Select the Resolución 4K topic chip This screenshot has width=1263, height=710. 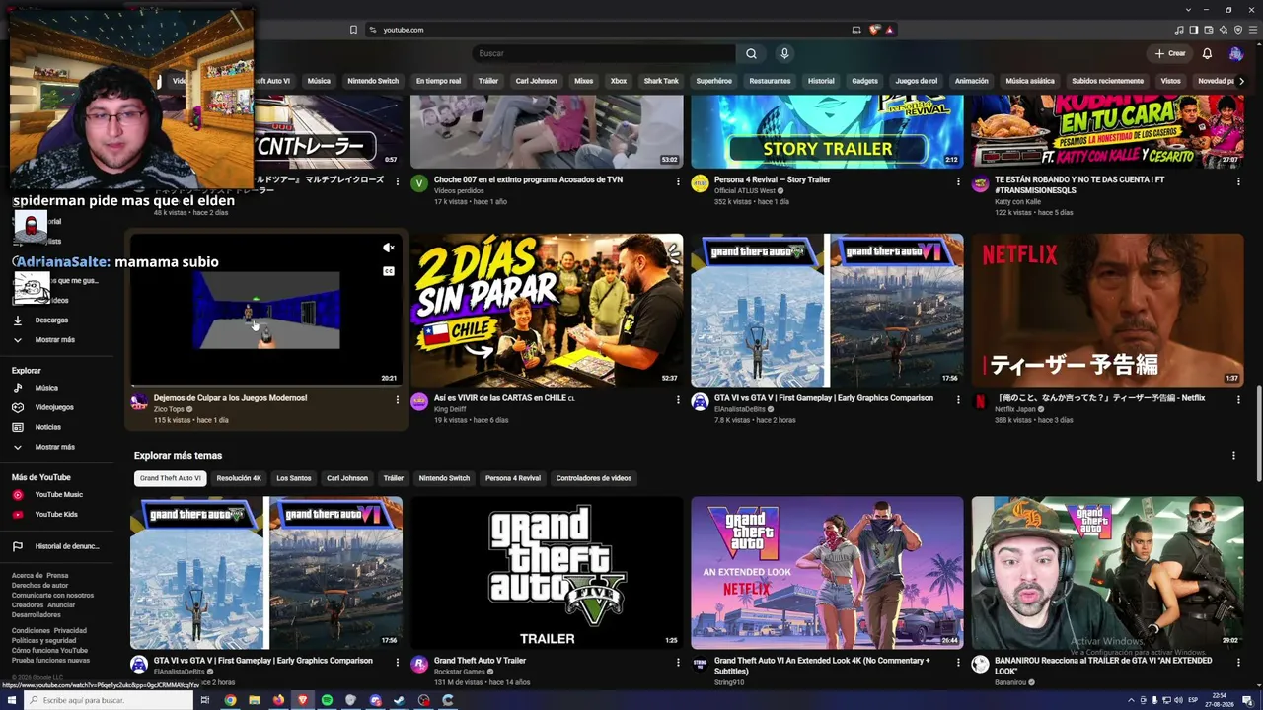(x=239, y=478)
